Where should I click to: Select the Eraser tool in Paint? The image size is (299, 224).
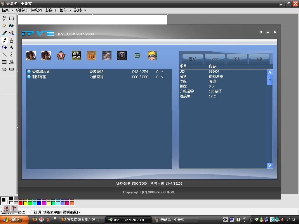tap(4, 26)
